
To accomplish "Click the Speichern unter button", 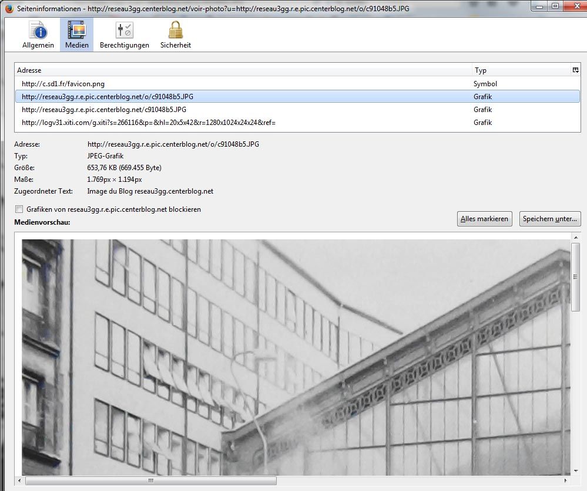I will [x=550, y=219].
